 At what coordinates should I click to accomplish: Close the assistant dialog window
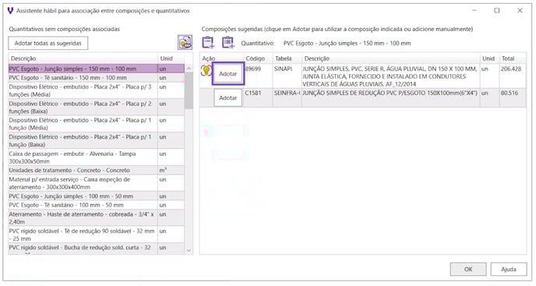tap(520, 11)
